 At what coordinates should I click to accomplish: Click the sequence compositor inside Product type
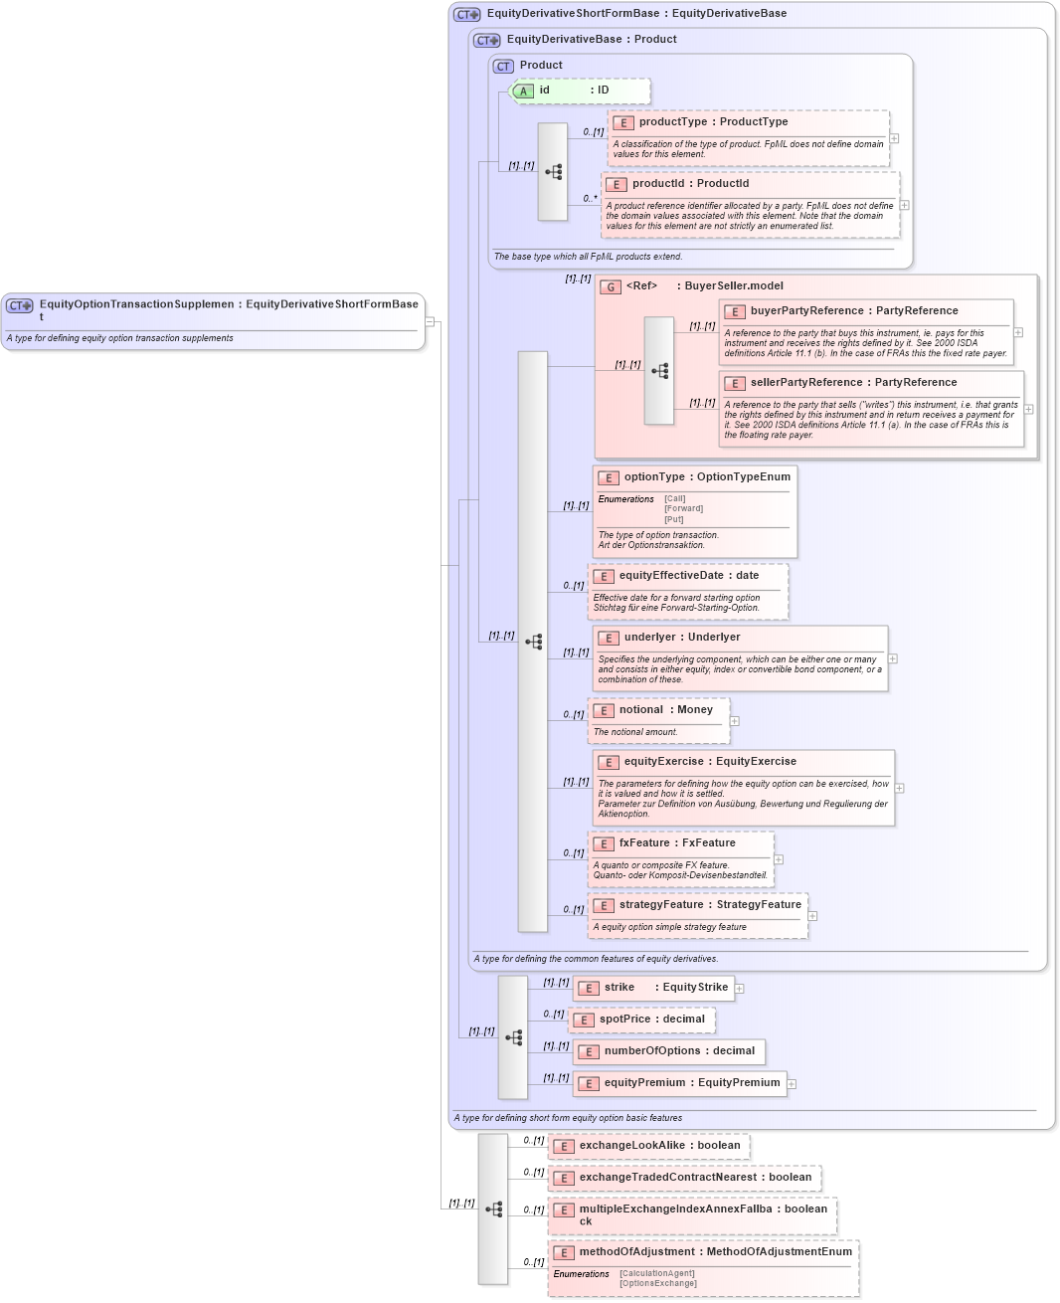(x=553, y=172)
